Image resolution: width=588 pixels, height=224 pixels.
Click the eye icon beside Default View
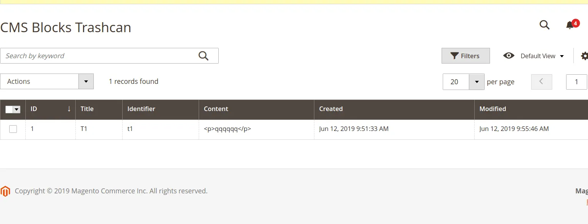coord(508,56)
